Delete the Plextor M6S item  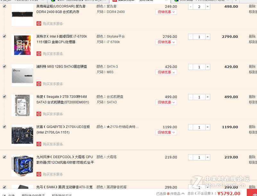pyautogui.click(x=252, y=66)
